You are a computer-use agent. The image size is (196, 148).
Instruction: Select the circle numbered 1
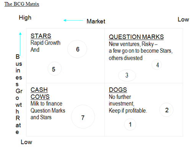(130, 124)
